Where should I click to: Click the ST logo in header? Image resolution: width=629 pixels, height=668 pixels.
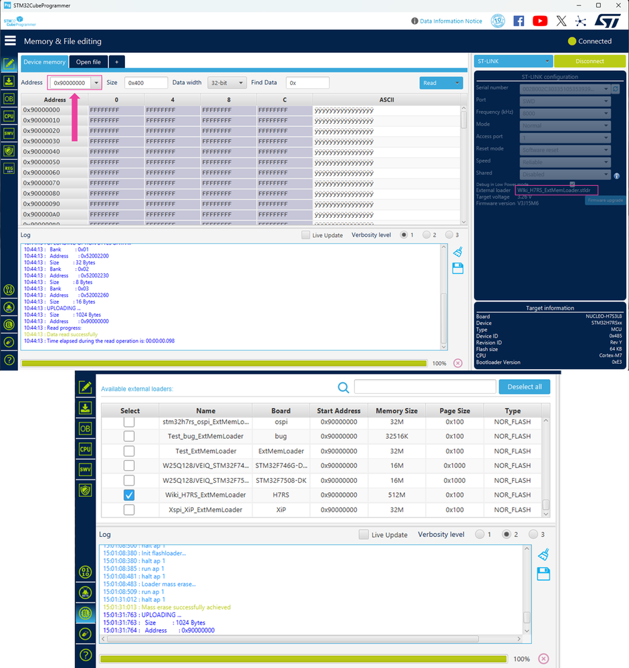(608, 21)
